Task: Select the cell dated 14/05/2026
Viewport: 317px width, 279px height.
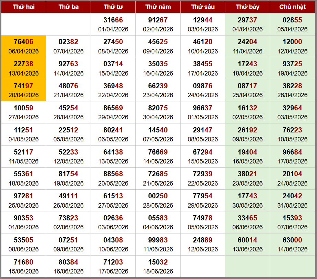Action: coord(158,156)
